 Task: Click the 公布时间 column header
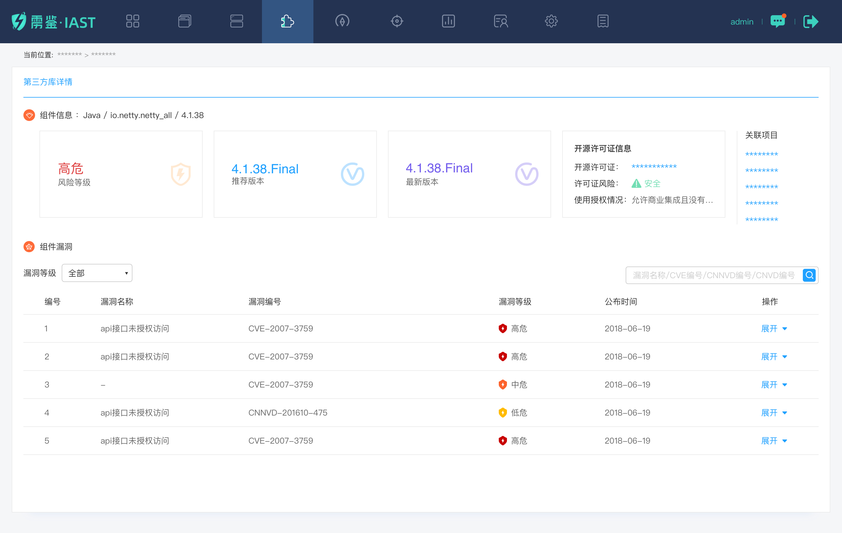click(x=621, y=302)
